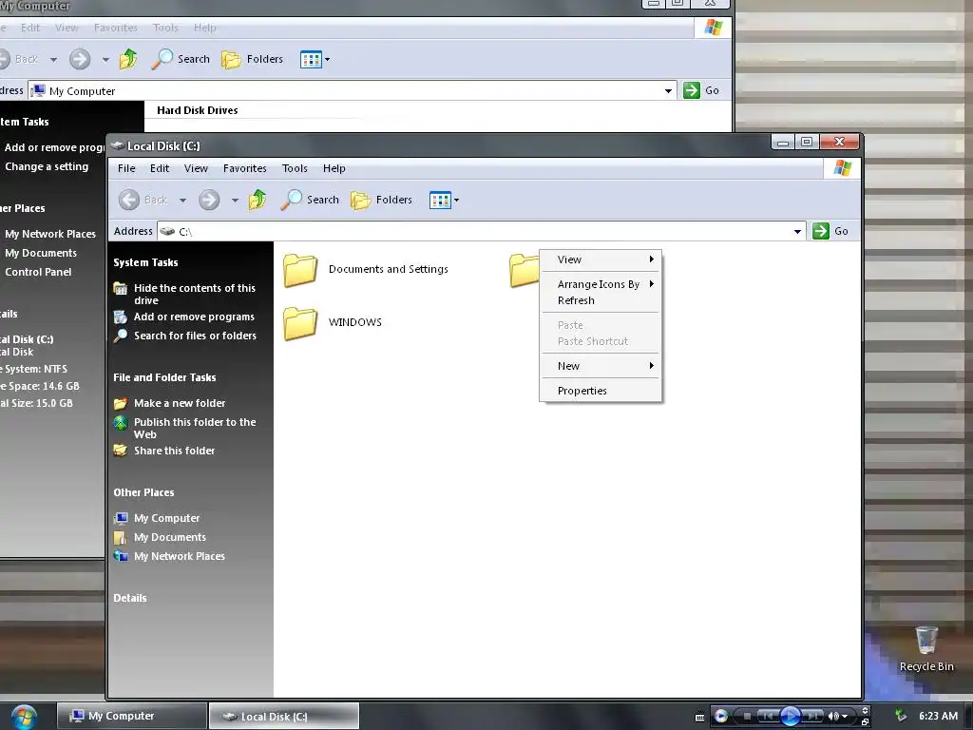Open Edit menu in Local Disk window
This screenshot has height=730, width=973.
pyautogui.click(x=160, y=168)
